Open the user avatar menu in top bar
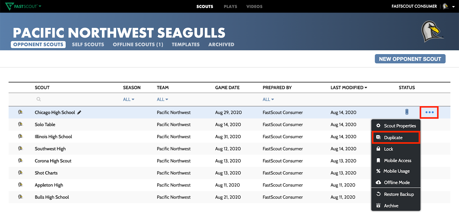459x214 pixels. point(446,6)
